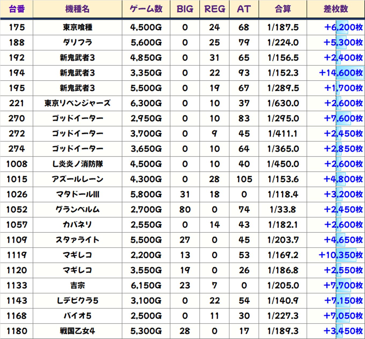Click AT value 105 cell
Viewport: 365px width, 339px height.
tap(244, 179)
